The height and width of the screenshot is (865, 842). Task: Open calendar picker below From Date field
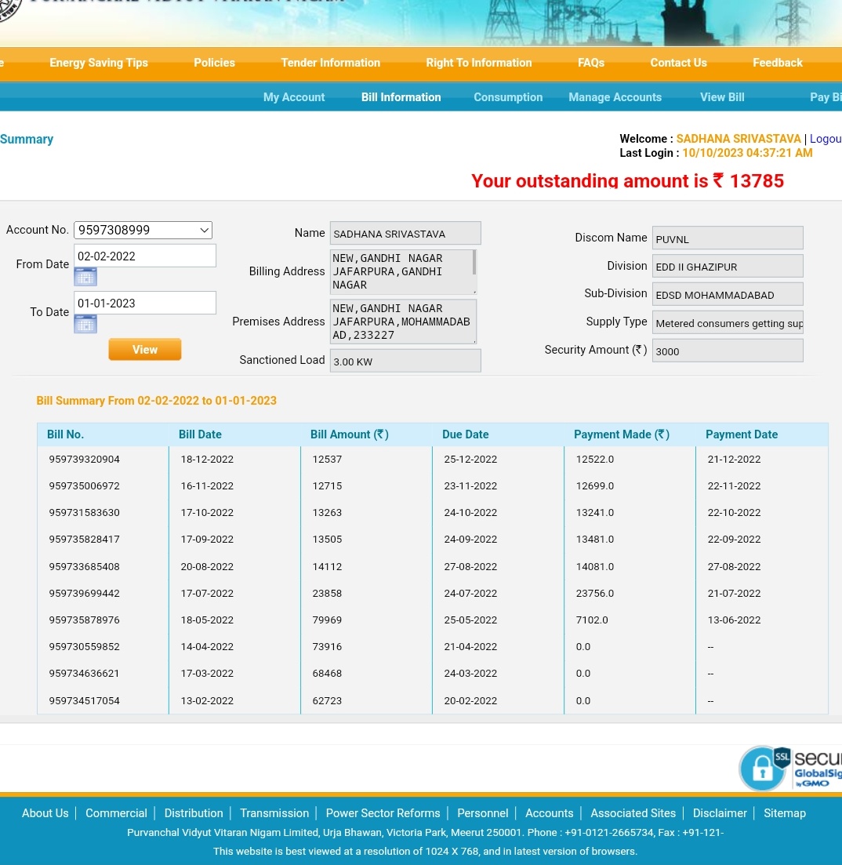pos(85,277)
